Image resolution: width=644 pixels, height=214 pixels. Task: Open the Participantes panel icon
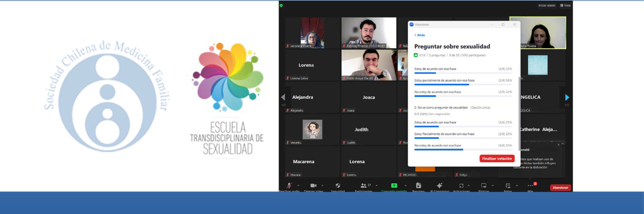click(364, 185)
